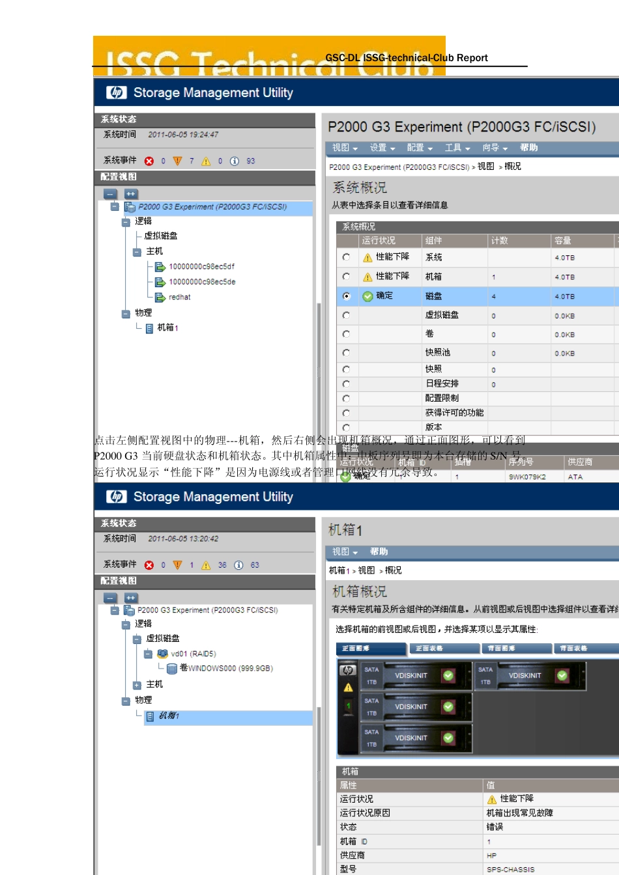Screen dimensions: 619x875
Task: Open 帮助 menu in P2000 G3 Experiment panel
Action: pyautogui.click(x=529, y=148)
